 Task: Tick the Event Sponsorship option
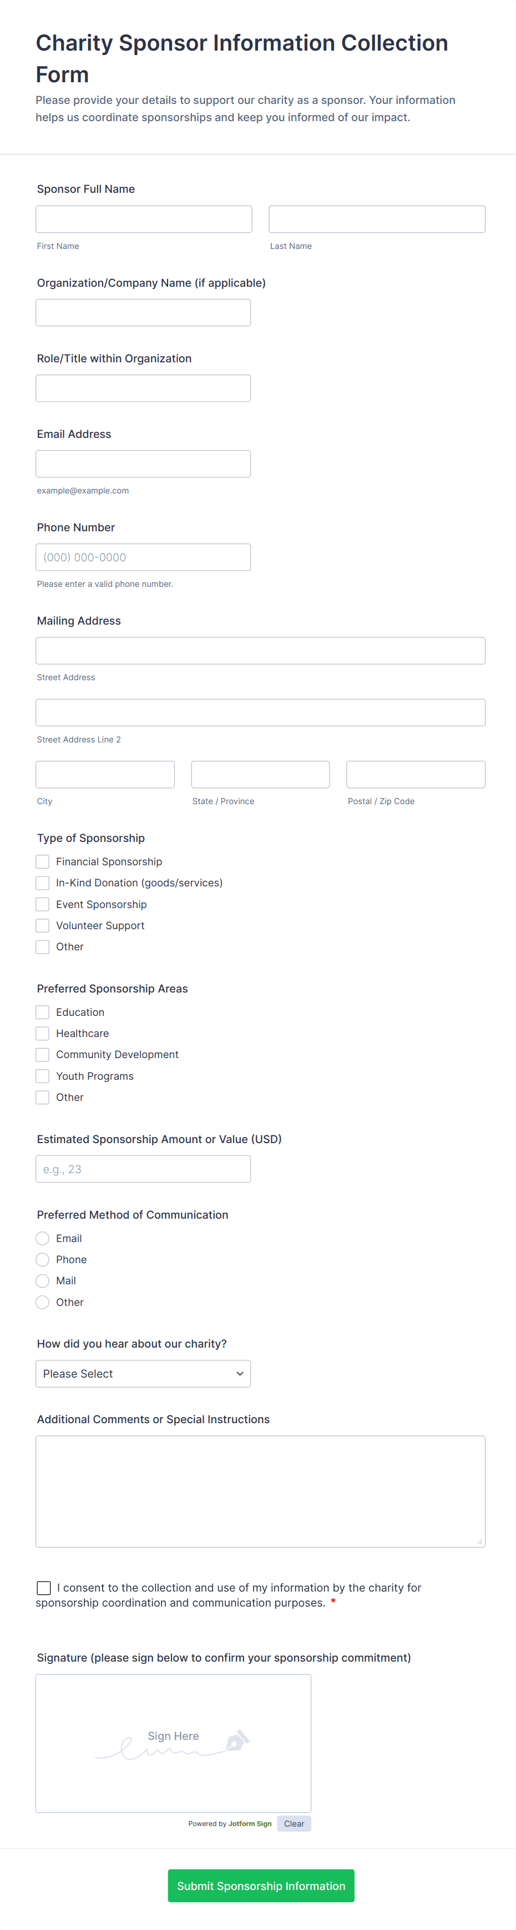point(43,904)
